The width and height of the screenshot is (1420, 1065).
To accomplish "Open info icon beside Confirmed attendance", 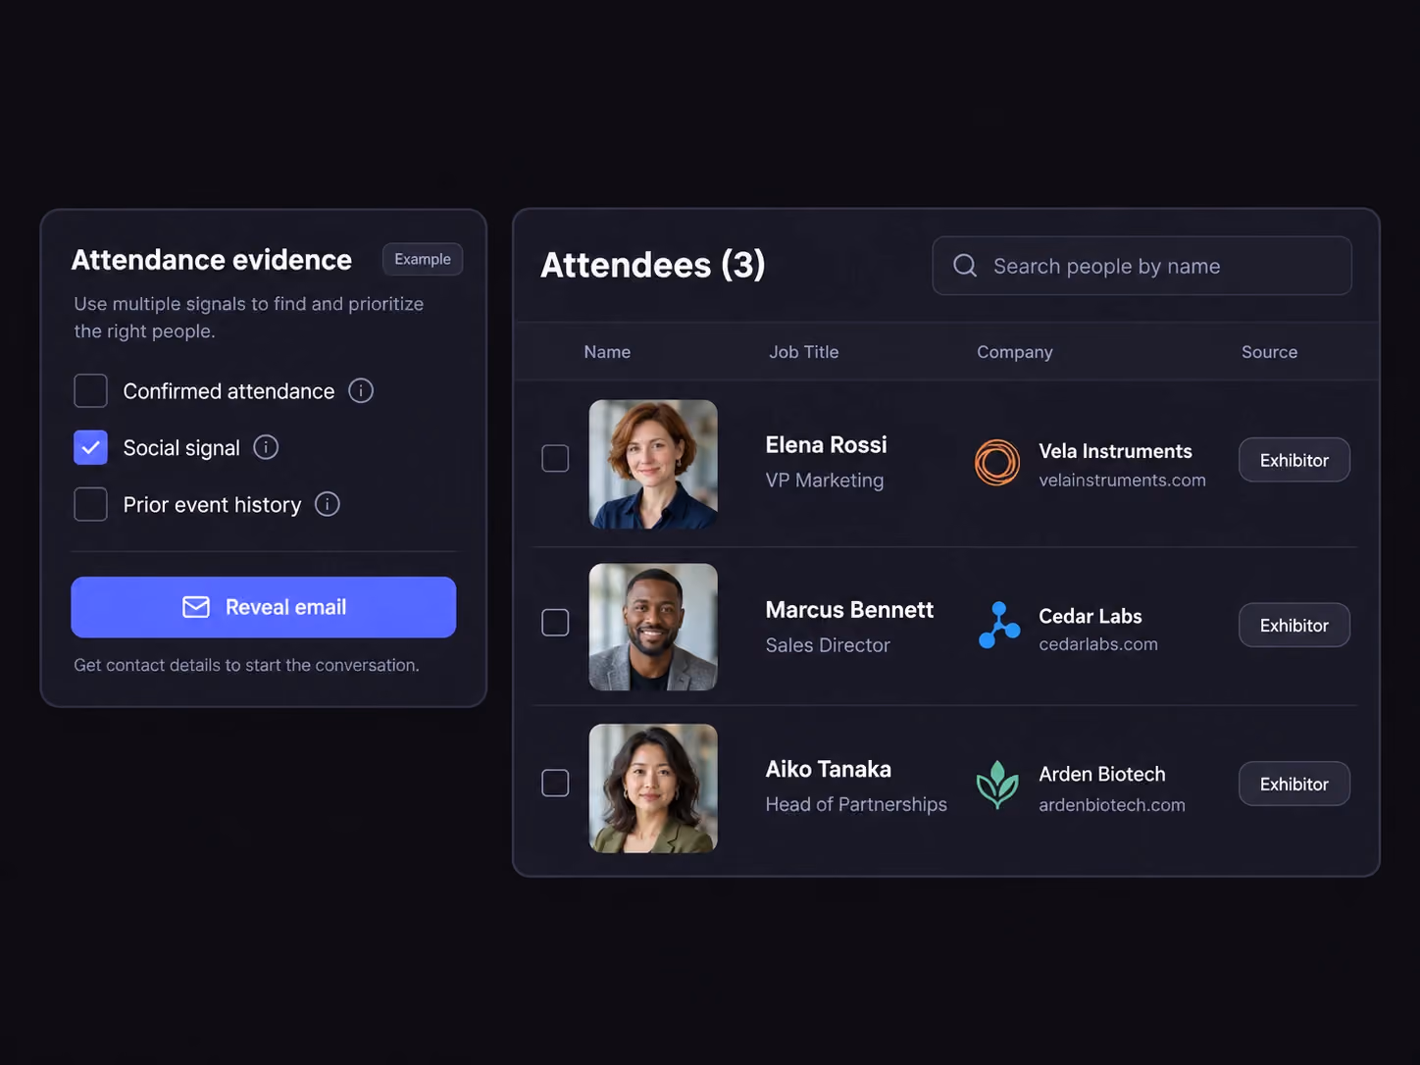I will [361, 391].
